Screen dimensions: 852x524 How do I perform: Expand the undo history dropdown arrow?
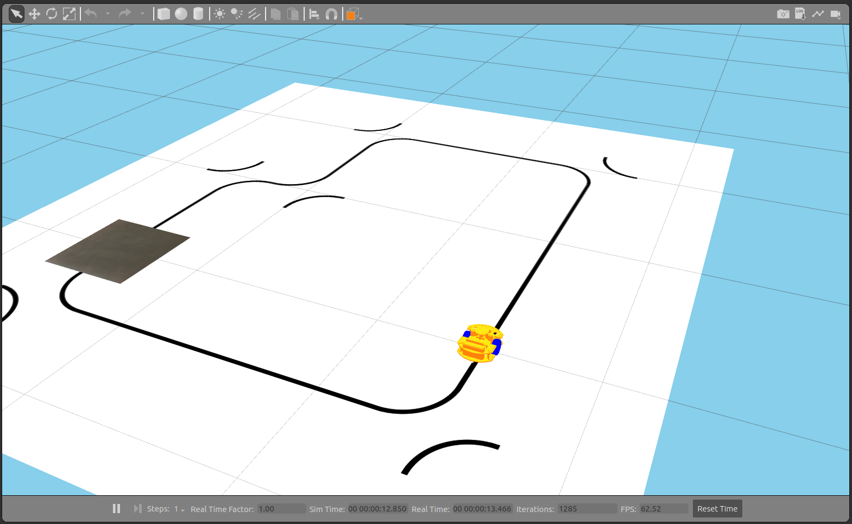(108, 14)
